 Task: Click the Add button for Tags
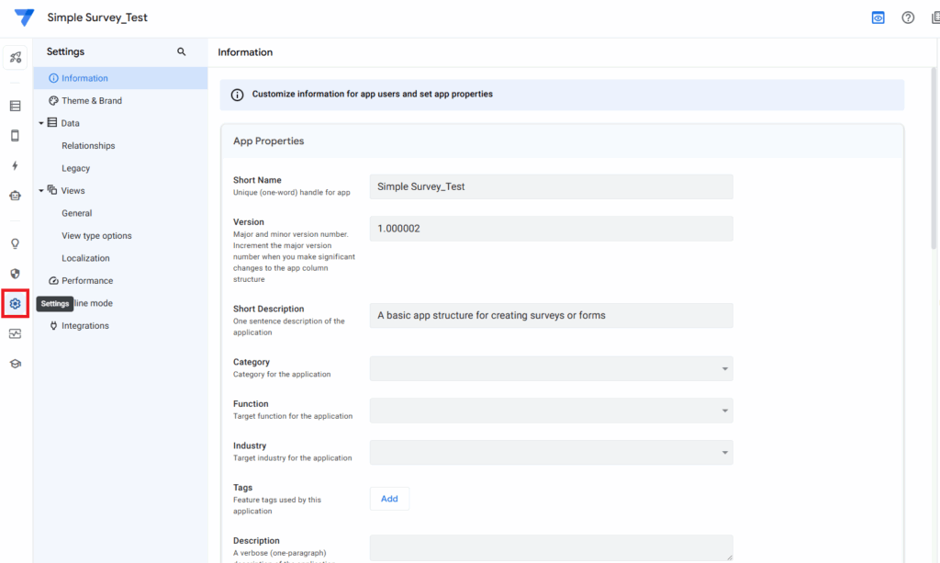click(x=389, y=498)
